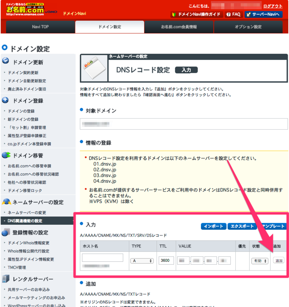Click the DNSレコード設定 window icon
This screenshot has width=289, height=307.
(94, 68)
